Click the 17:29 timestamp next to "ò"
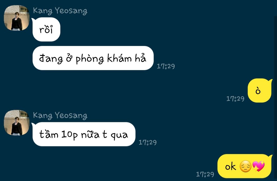277x181 pixels. pyautogui.click(x=235, y=99)
